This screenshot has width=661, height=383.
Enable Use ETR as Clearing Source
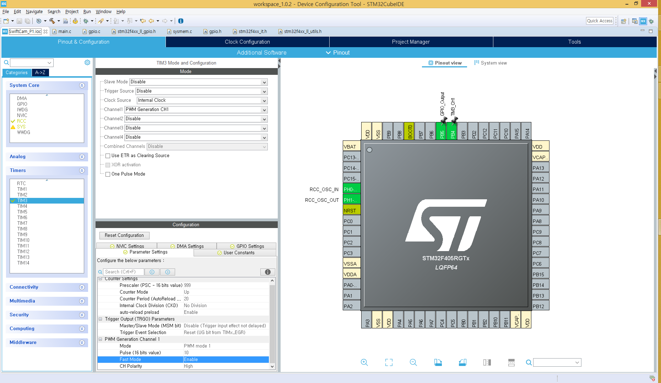pos(108,156)
